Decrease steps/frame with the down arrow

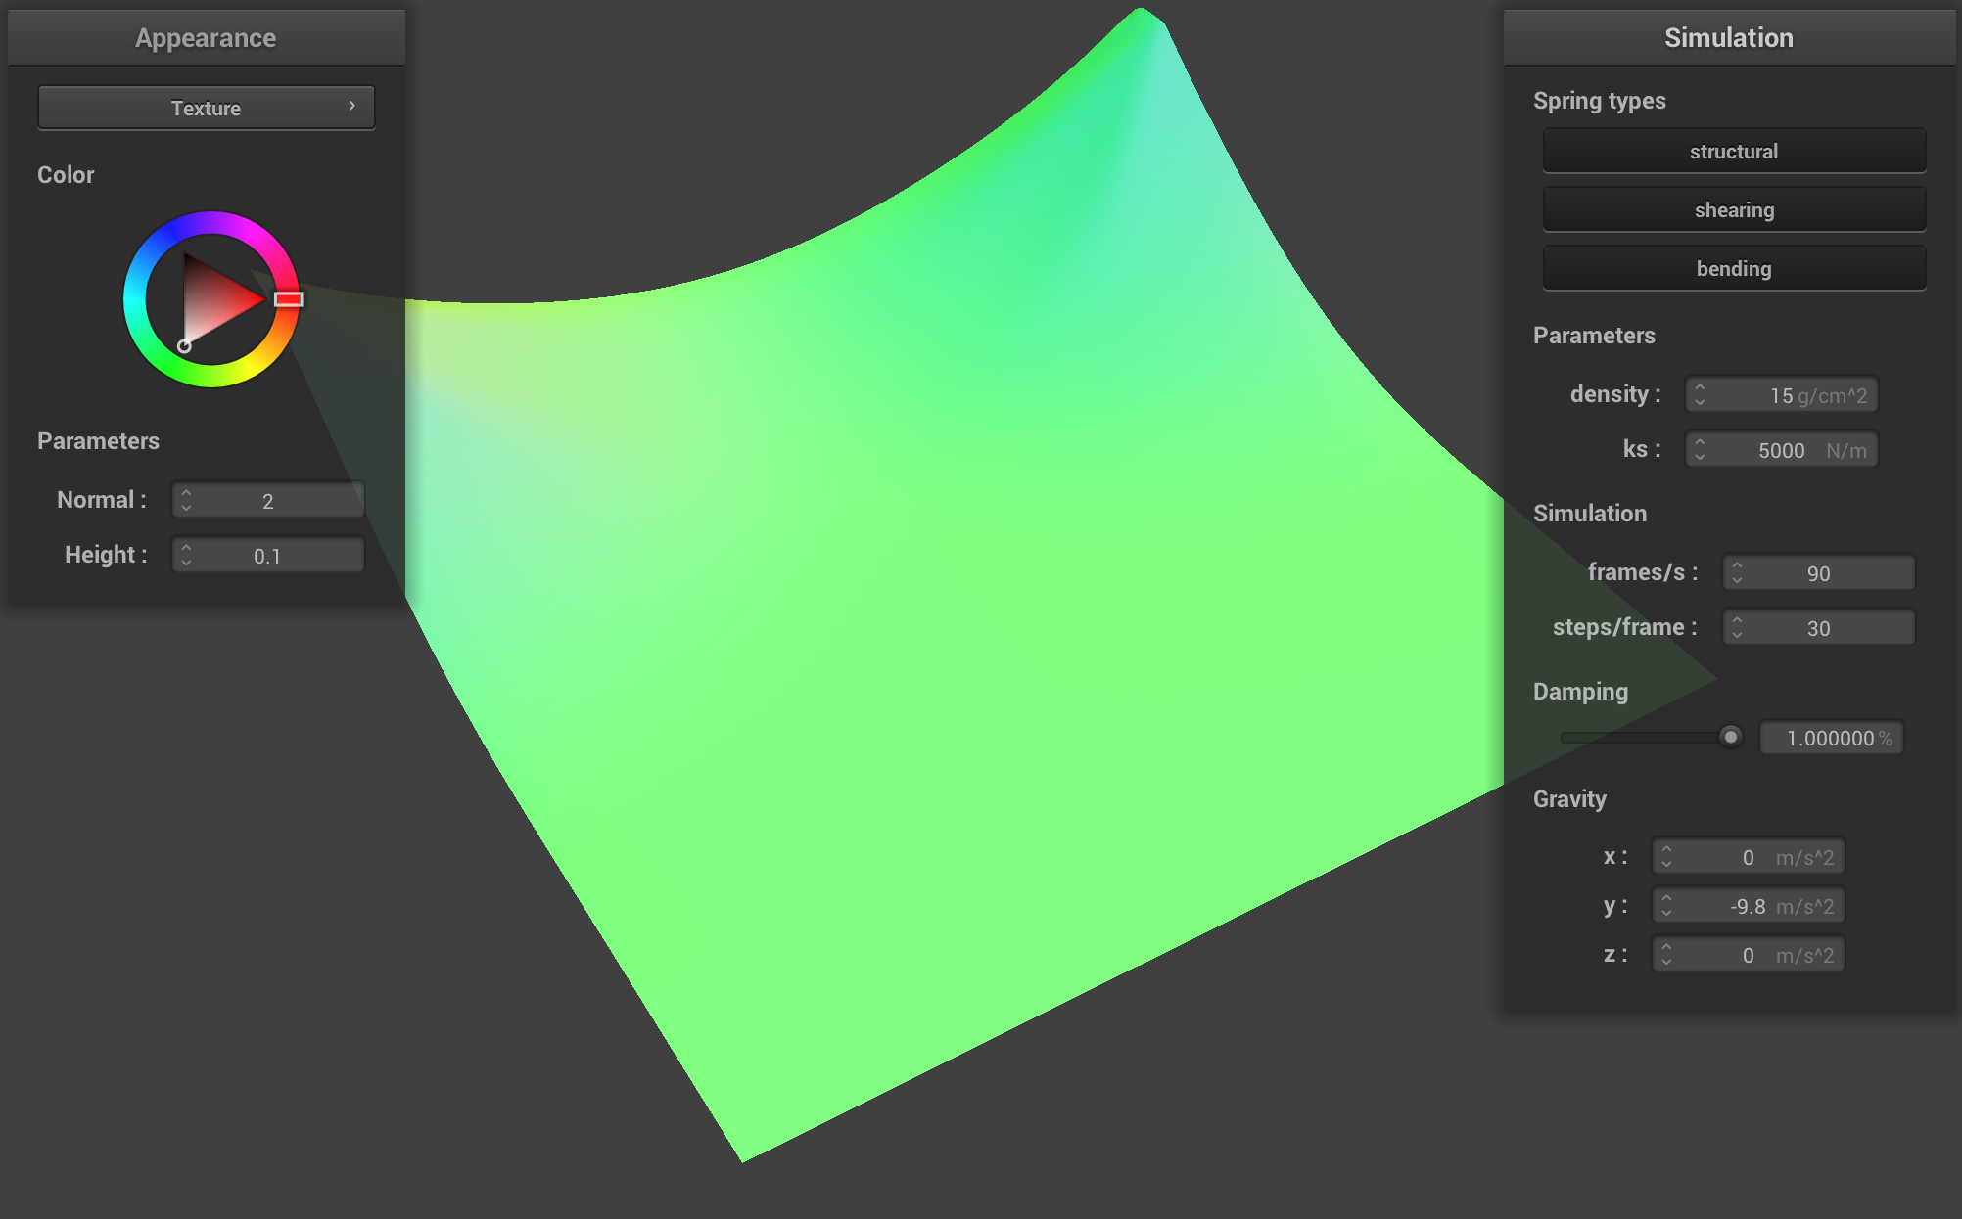click(1737, 635)
